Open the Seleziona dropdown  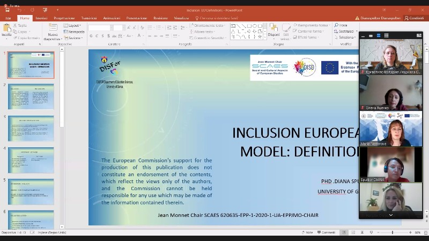345,37
